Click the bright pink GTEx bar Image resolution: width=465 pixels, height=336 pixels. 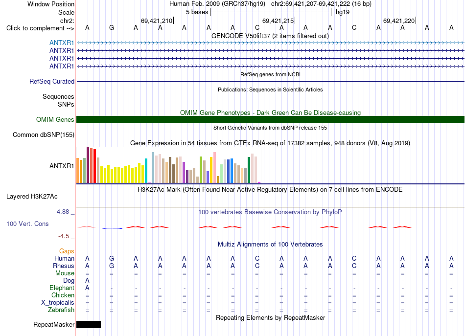(x=215, y=168)
